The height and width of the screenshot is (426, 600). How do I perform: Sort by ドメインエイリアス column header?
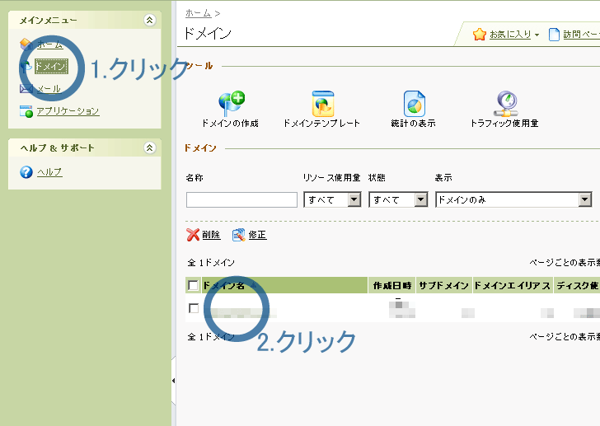(x=513, y=286)
